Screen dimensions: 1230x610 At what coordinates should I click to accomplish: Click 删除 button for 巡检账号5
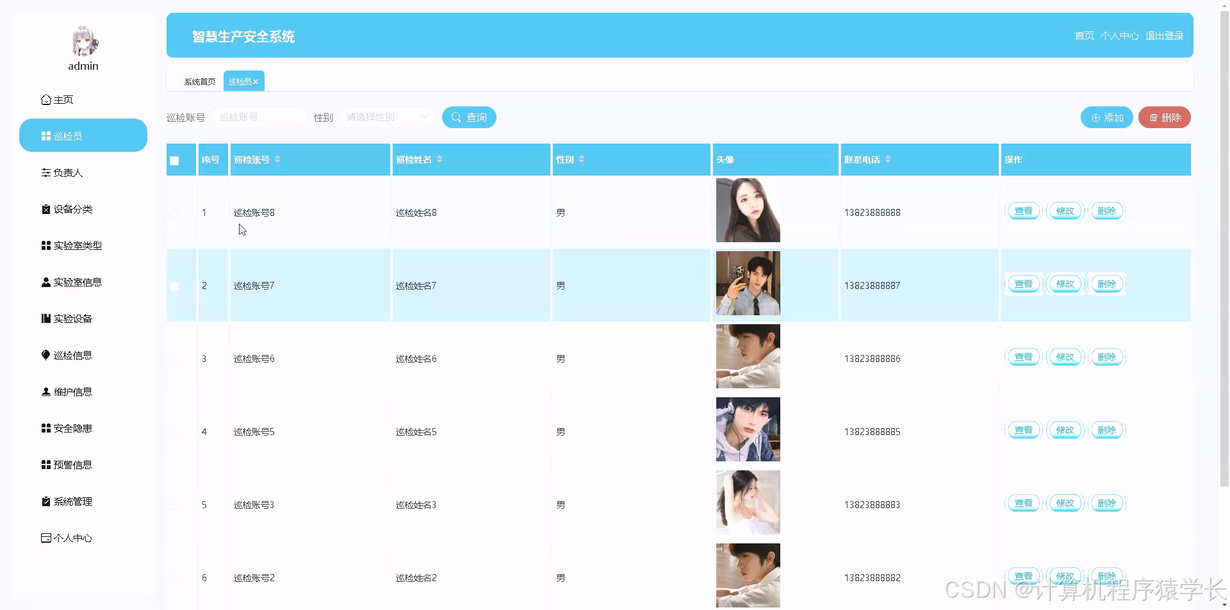tap(1107, 430)
